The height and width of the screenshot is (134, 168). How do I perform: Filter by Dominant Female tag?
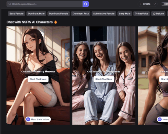58,14
